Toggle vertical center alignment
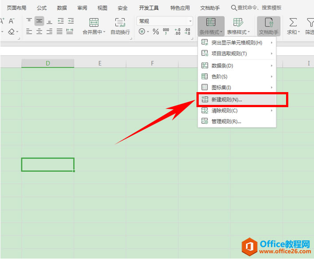Viewport: 314px width, 259px height. click(39, 21)
